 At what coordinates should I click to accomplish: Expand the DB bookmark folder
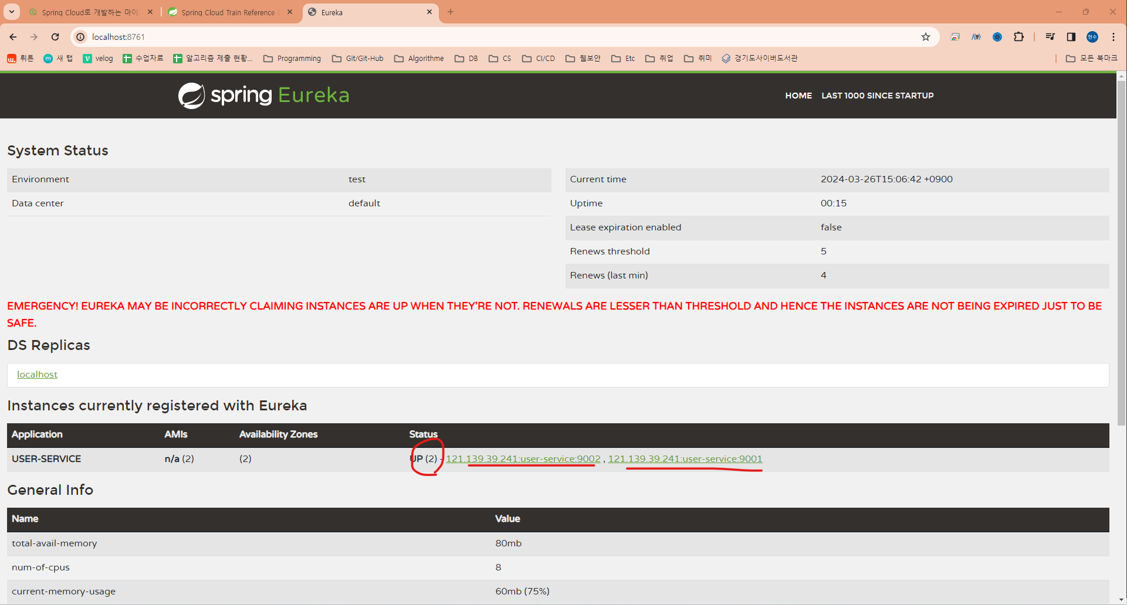tap(466, 59)
